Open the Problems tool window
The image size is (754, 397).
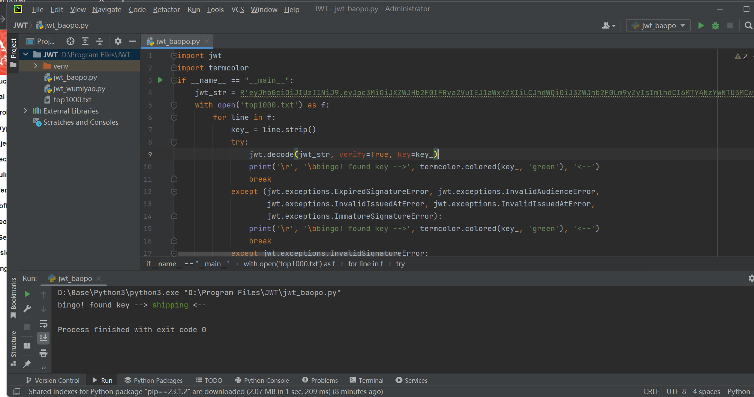click(320, 380)
